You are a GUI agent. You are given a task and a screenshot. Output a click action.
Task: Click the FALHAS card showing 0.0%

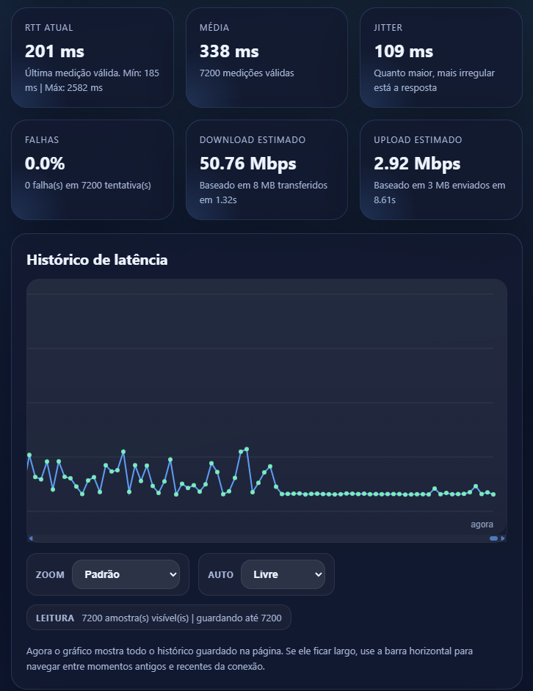point(92,169)
